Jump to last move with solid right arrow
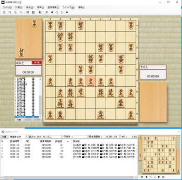 (x=67, y=12)
